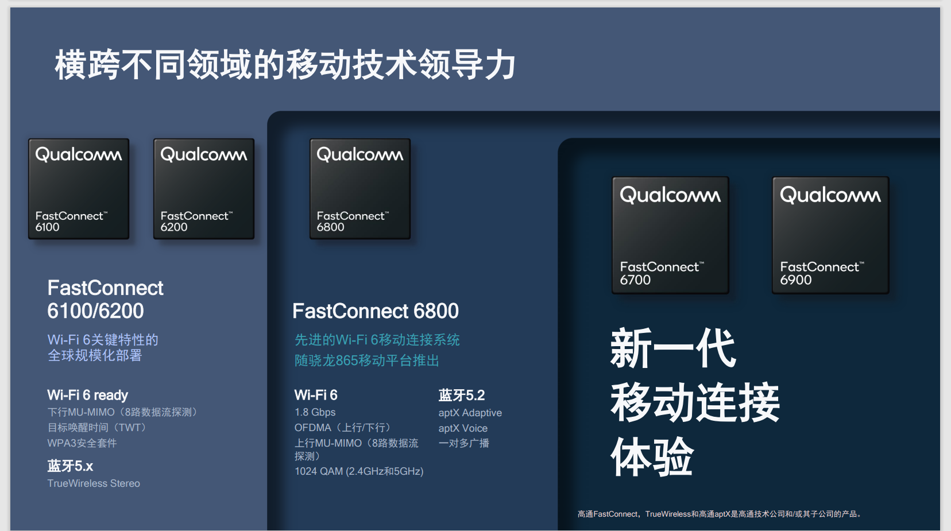Click the text 全球规模化部署

click(95, 355)
